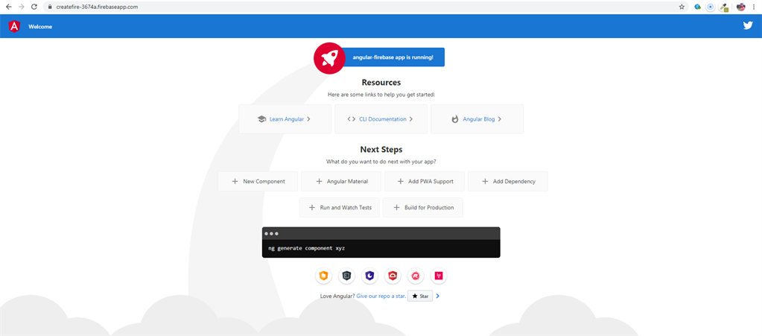
Task: Click the purple Augury shield icon
Action: click(369, 276)
